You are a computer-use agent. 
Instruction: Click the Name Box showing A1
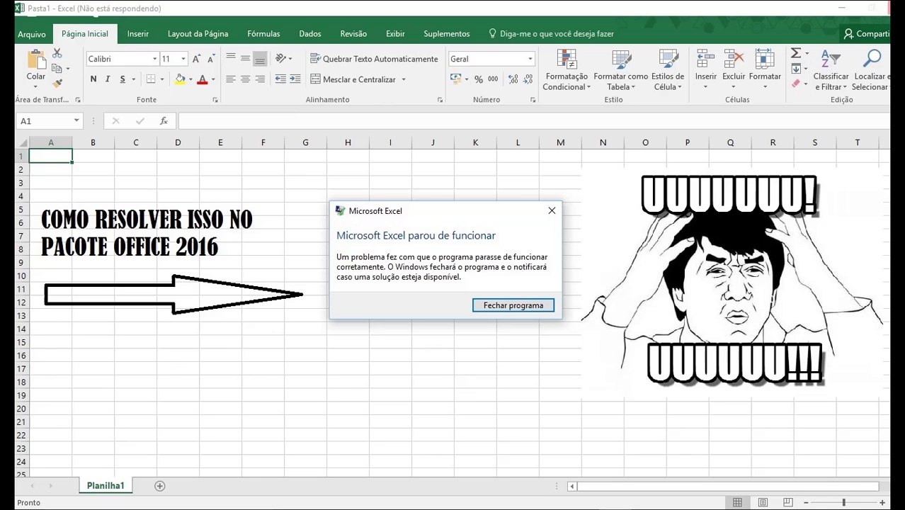[49, 121]
